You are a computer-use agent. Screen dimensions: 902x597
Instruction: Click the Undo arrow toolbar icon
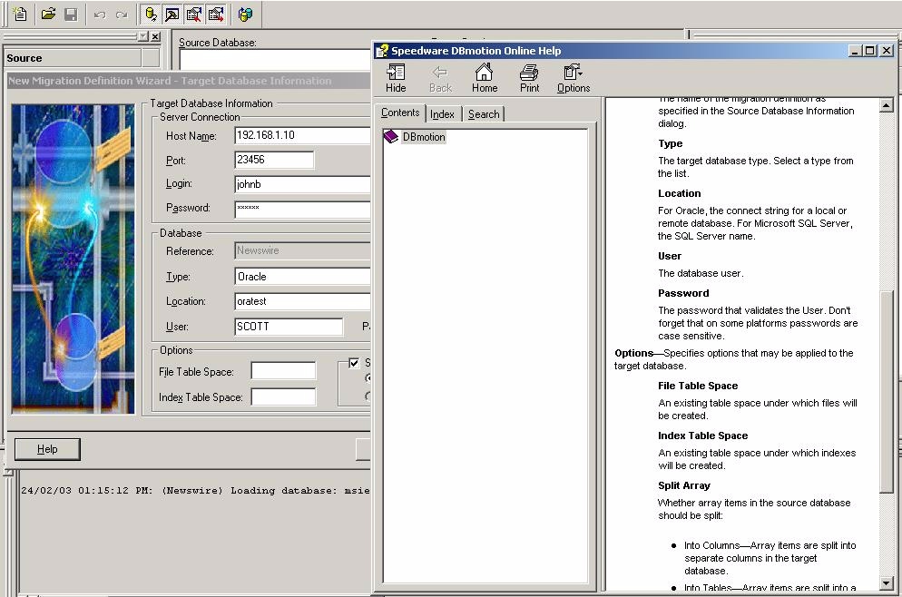(x=100, y=15)
